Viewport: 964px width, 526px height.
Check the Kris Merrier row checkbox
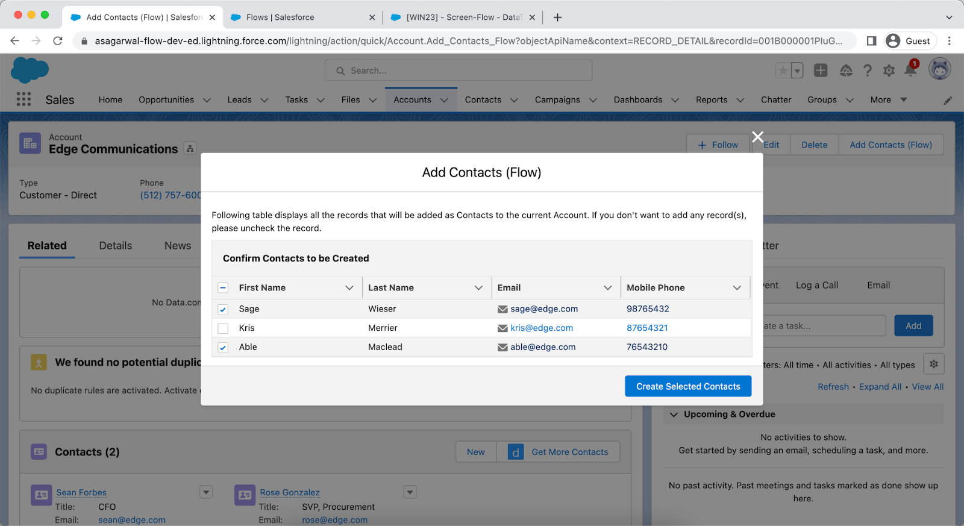(223, 328)
